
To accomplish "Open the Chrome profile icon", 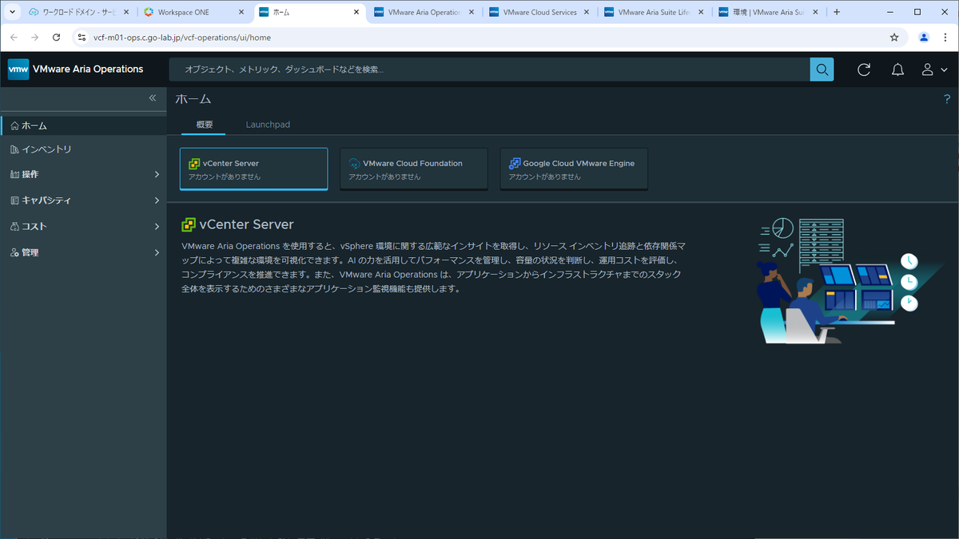I will coord(924,38).
